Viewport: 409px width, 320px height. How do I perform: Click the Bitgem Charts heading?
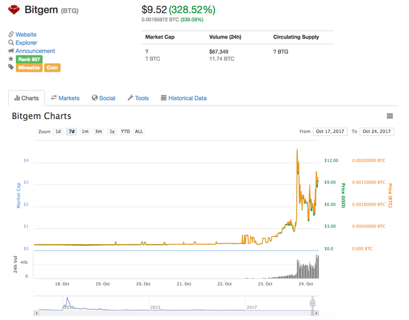(41, 116)
